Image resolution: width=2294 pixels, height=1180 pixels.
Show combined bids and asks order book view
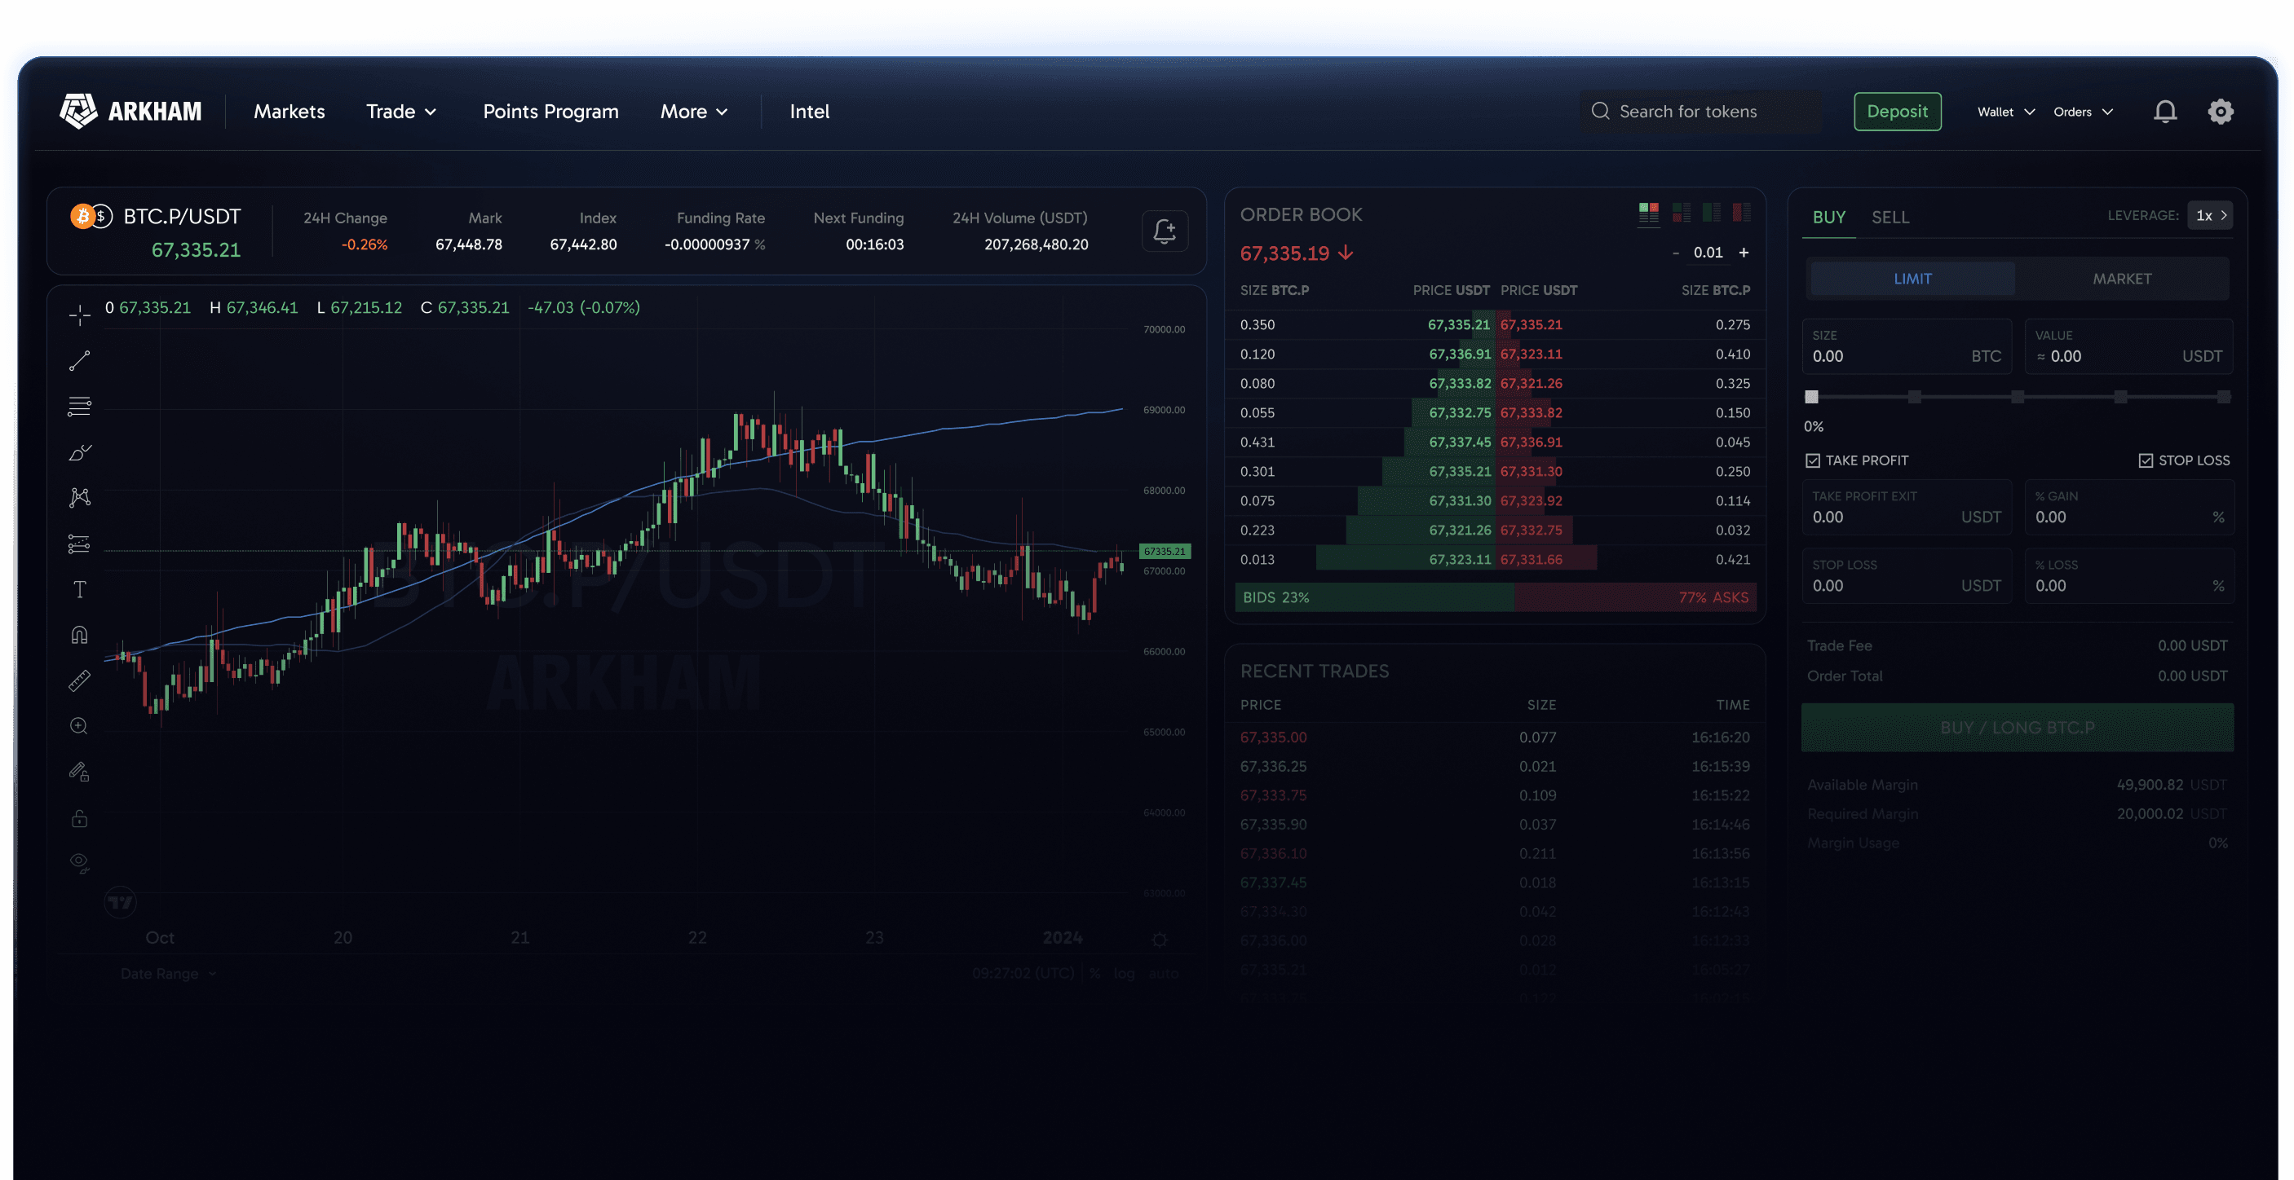1648,212
